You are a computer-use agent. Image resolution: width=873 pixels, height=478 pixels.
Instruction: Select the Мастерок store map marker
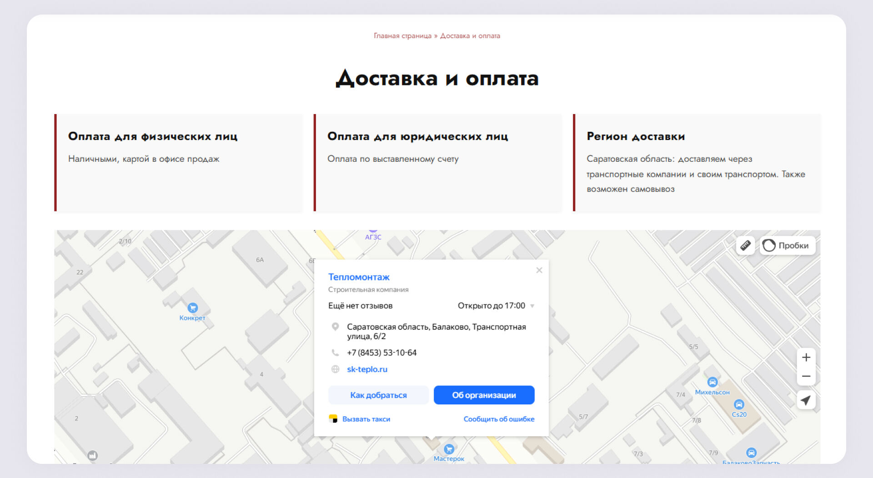pos(449,449)
